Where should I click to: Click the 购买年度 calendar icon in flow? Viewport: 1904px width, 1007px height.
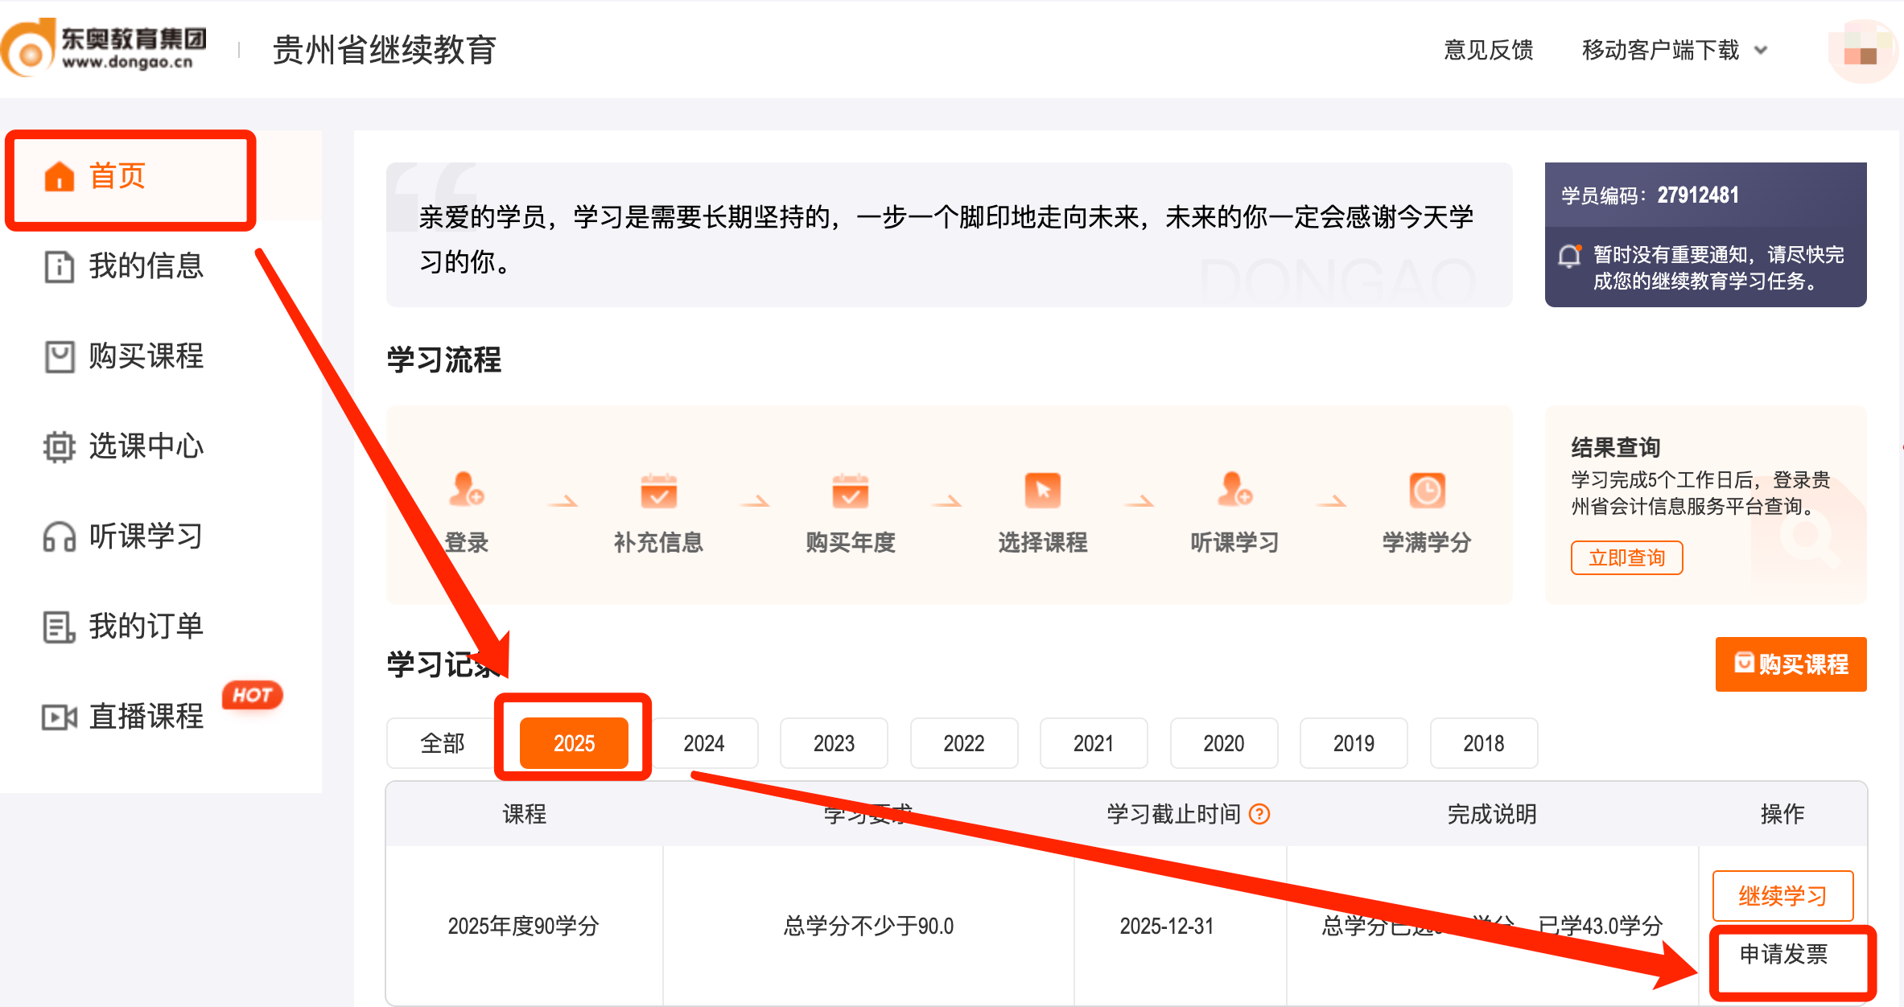tap(851, 492)
